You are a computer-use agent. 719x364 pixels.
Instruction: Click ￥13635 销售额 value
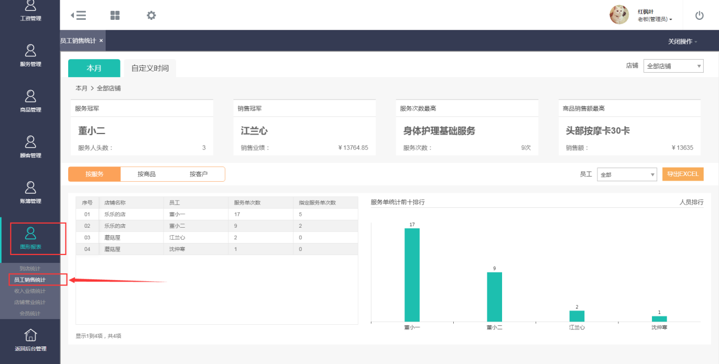click(682, 148)
